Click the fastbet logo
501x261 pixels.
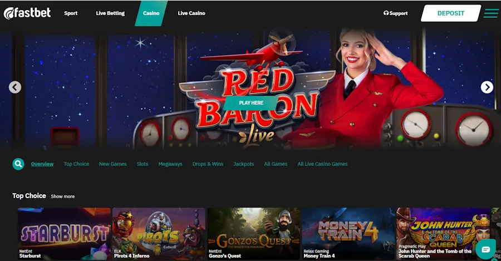coord(27,13)
